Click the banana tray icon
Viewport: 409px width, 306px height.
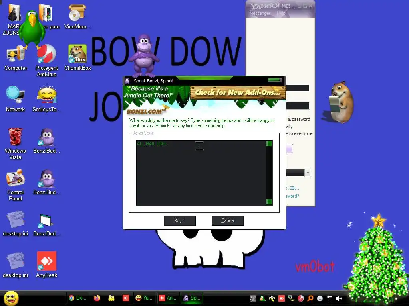pos(272,298)
